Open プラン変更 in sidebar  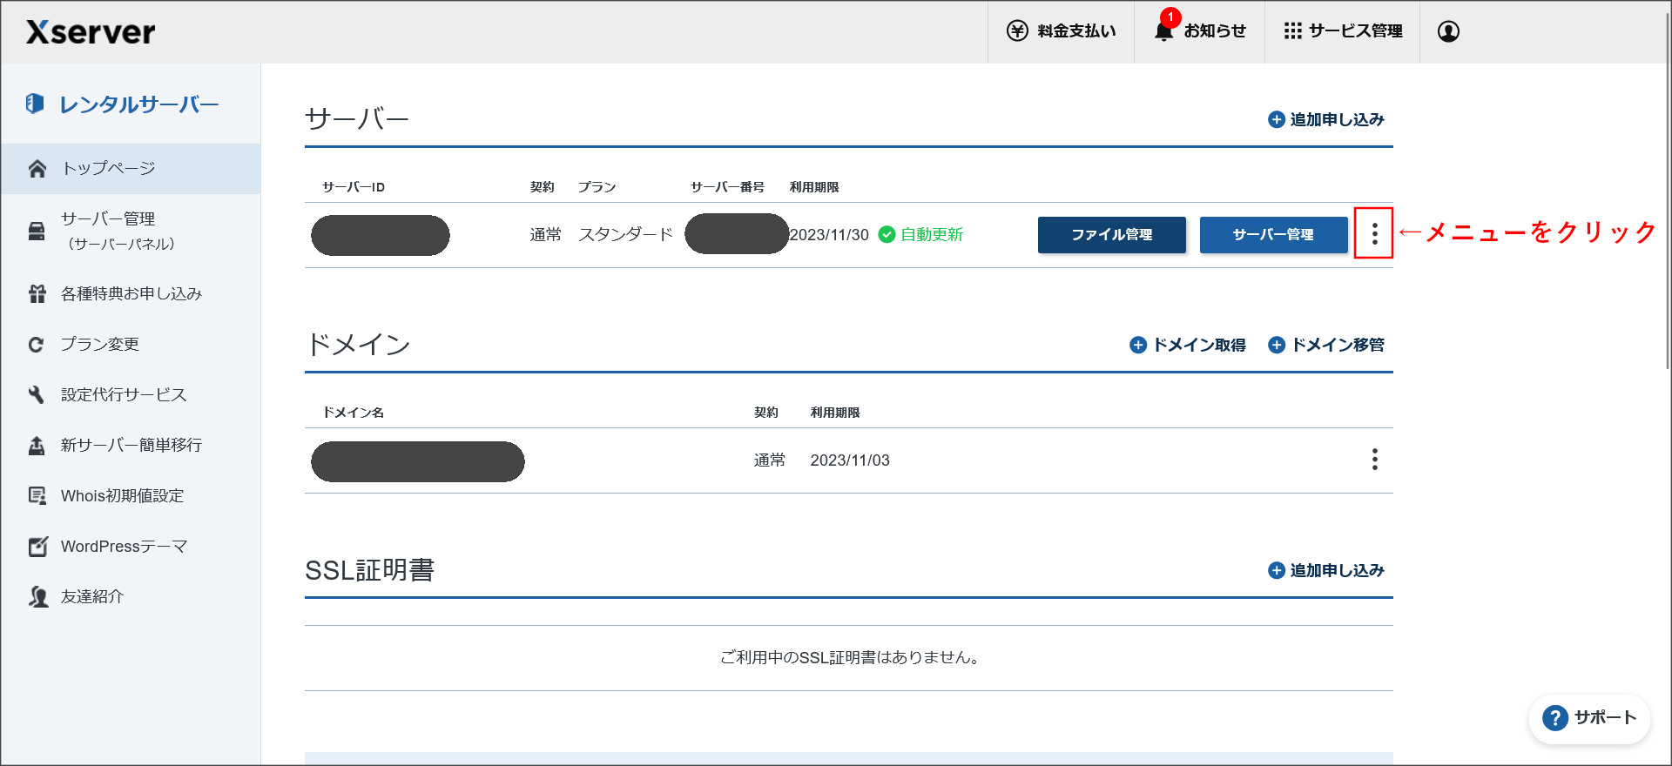coord(131,345)
